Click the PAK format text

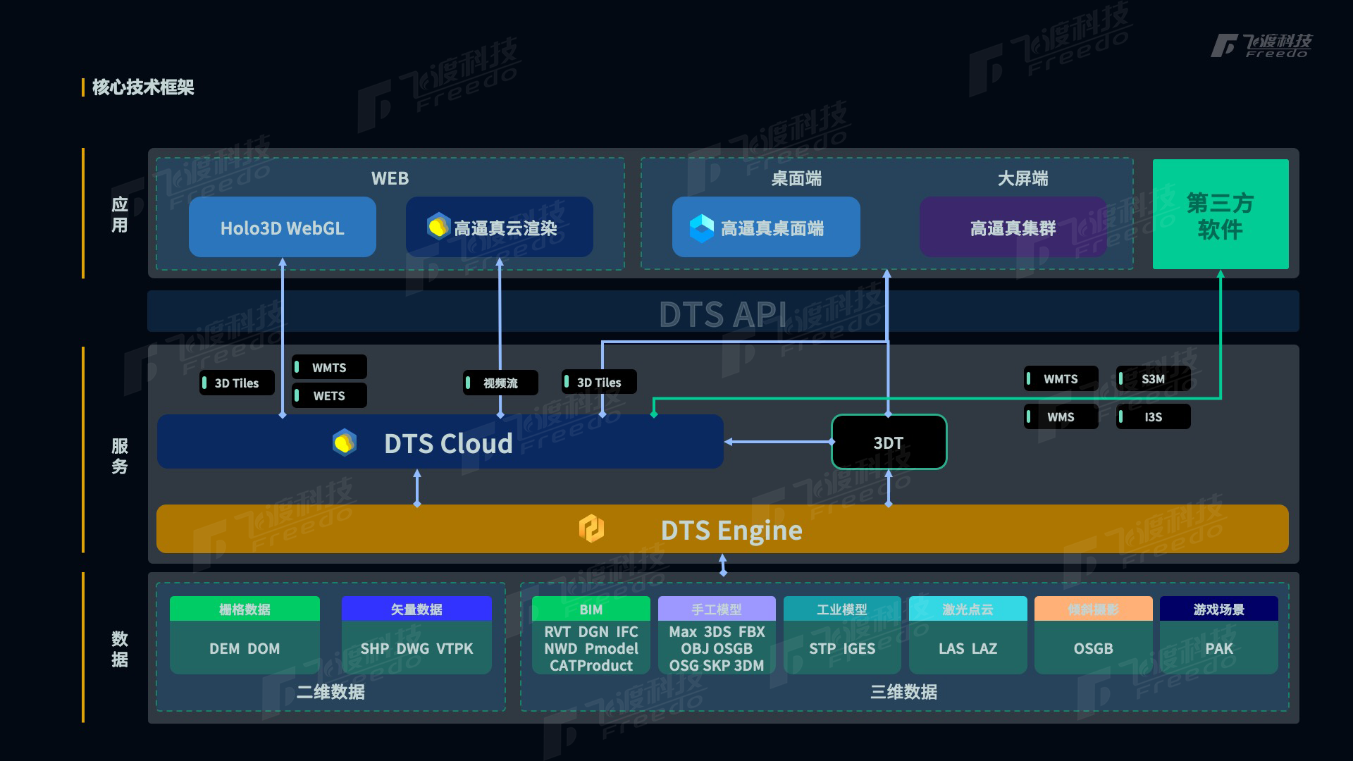coord(1219,648)
